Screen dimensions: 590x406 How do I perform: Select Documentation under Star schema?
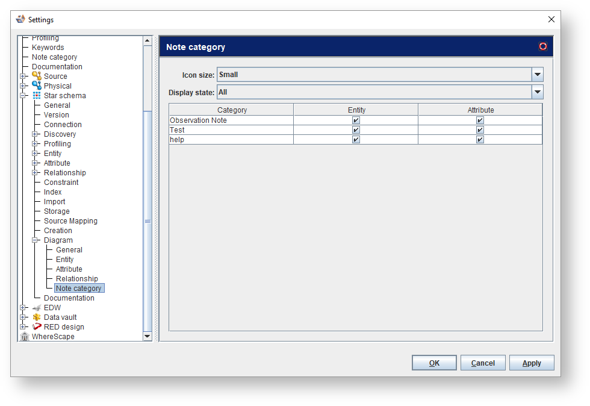pos(69,298)
